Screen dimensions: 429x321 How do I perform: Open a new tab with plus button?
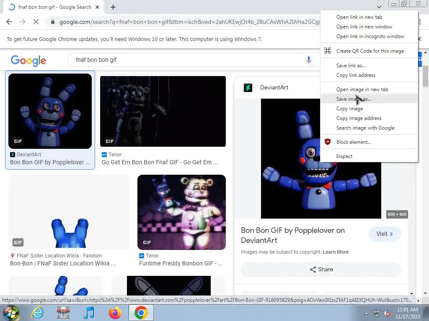tap(113, 8)
